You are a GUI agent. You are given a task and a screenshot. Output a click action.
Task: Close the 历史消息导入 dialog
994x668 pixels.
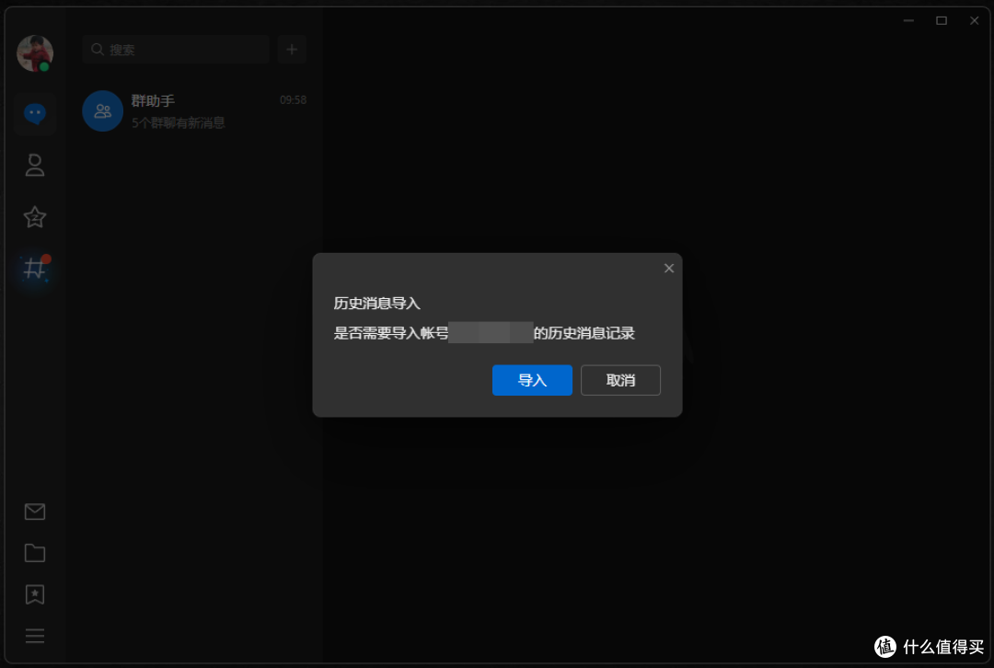click(669, 268)
